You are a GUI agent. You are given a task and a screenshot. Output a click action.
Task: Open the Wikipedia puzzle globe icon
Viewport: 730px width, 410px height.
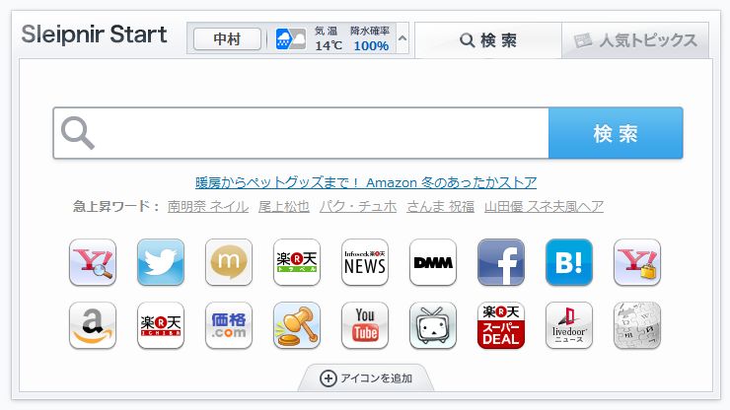[x=637, y=325]
